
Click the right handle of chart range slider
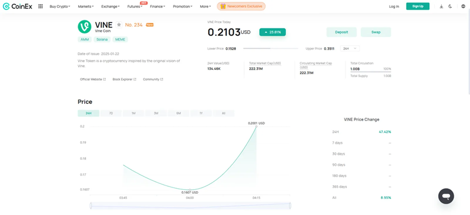click(x=290, y=206)
